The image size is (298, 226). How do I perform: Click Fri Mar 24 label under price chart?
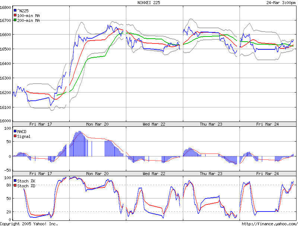pos(267,124)
